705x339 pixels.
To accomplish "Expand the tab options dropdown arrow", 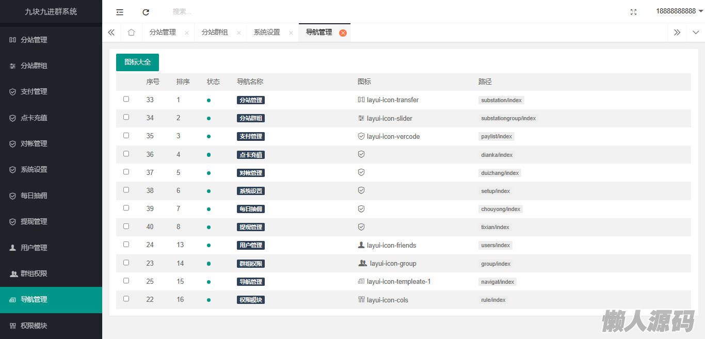I will pyautogui.click(x=696, y=33).
